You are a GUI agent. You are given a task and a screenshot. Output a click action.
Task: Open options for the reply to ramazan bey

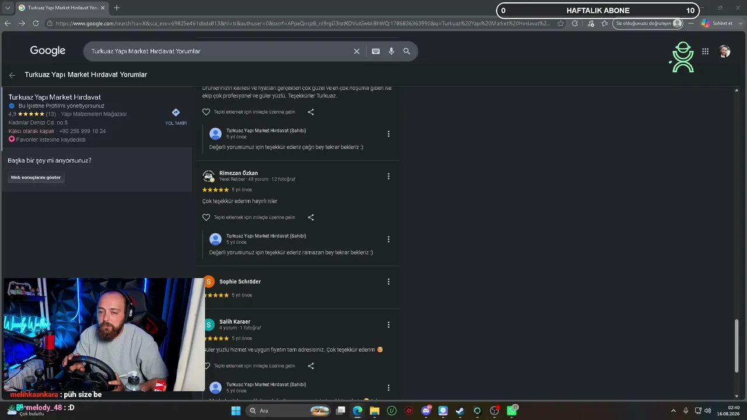(389, 239)
